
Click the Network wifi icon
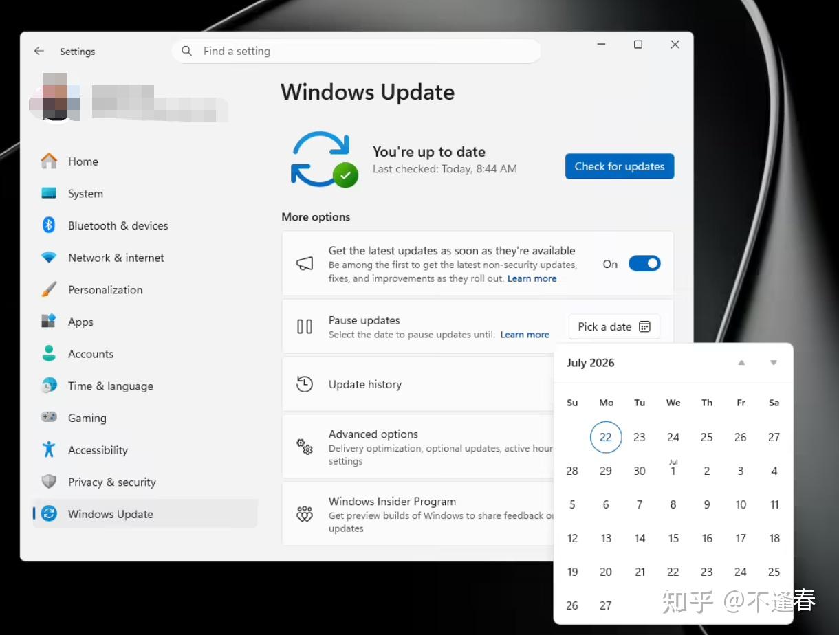coord(49,258)
